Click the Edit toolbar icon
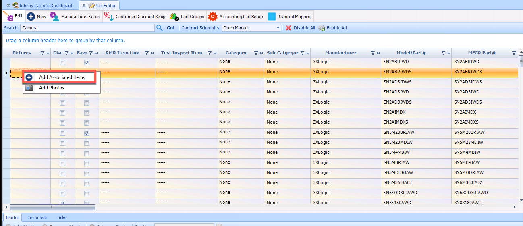This screenshot has width=523, height=226. pos(8,16)
